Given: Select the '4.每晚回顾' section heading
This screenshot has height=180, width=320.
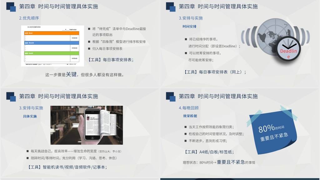Looking at the screenshot, I should coord(189,108).
